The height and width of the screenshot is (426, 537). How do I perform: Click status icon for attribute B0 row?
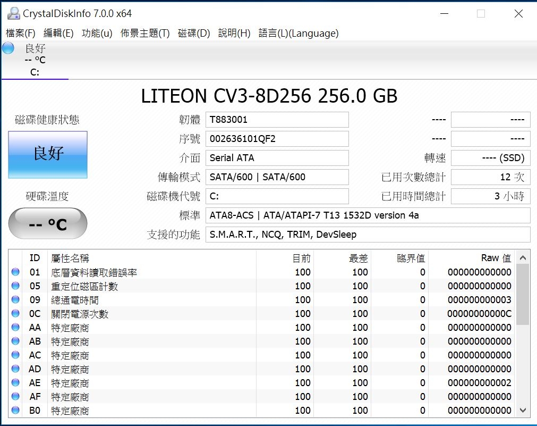(15, 411)
